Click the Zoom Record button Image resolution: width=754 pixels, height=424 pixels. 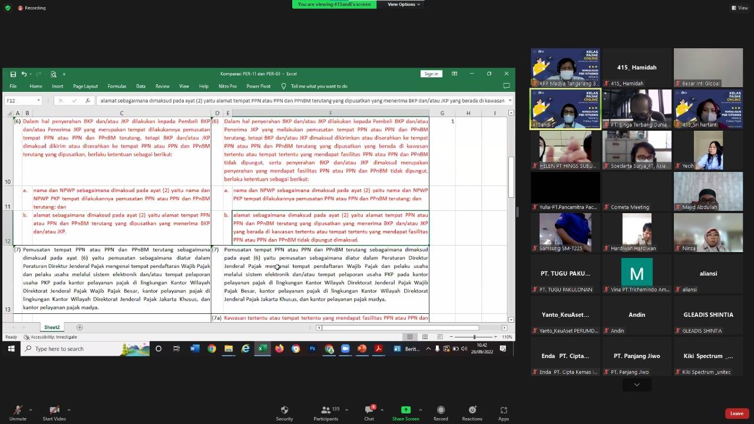441,413
